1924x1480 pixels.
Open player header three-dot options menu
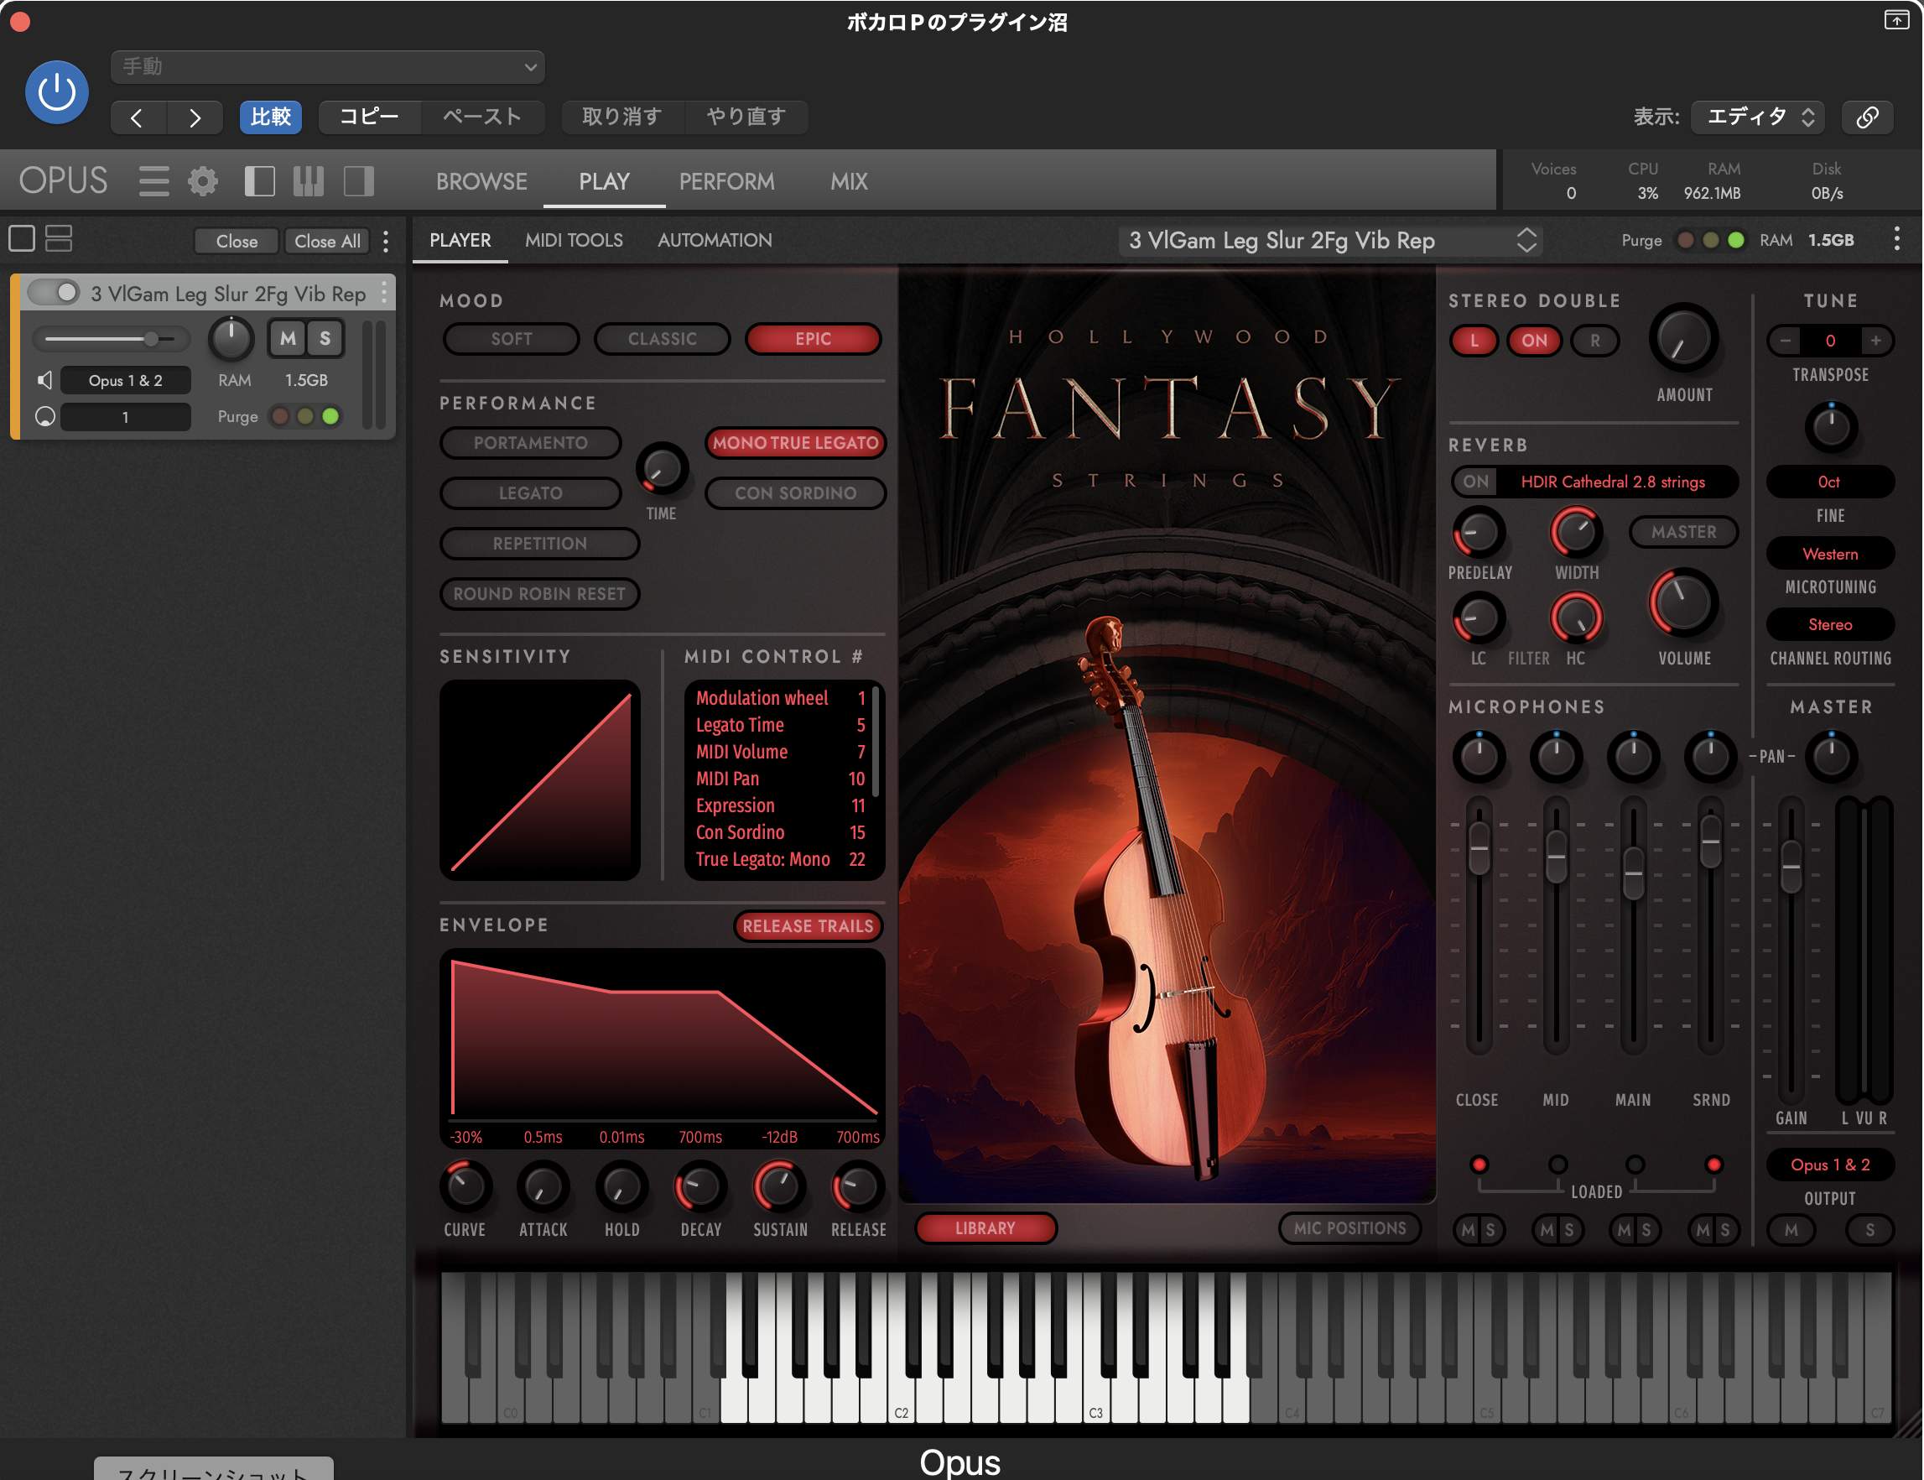click(1896, 240)
